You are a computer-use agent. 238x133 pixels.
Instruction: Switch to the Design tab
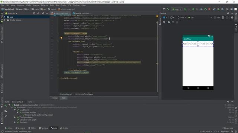pyautogui.click(x=55, y=98)
